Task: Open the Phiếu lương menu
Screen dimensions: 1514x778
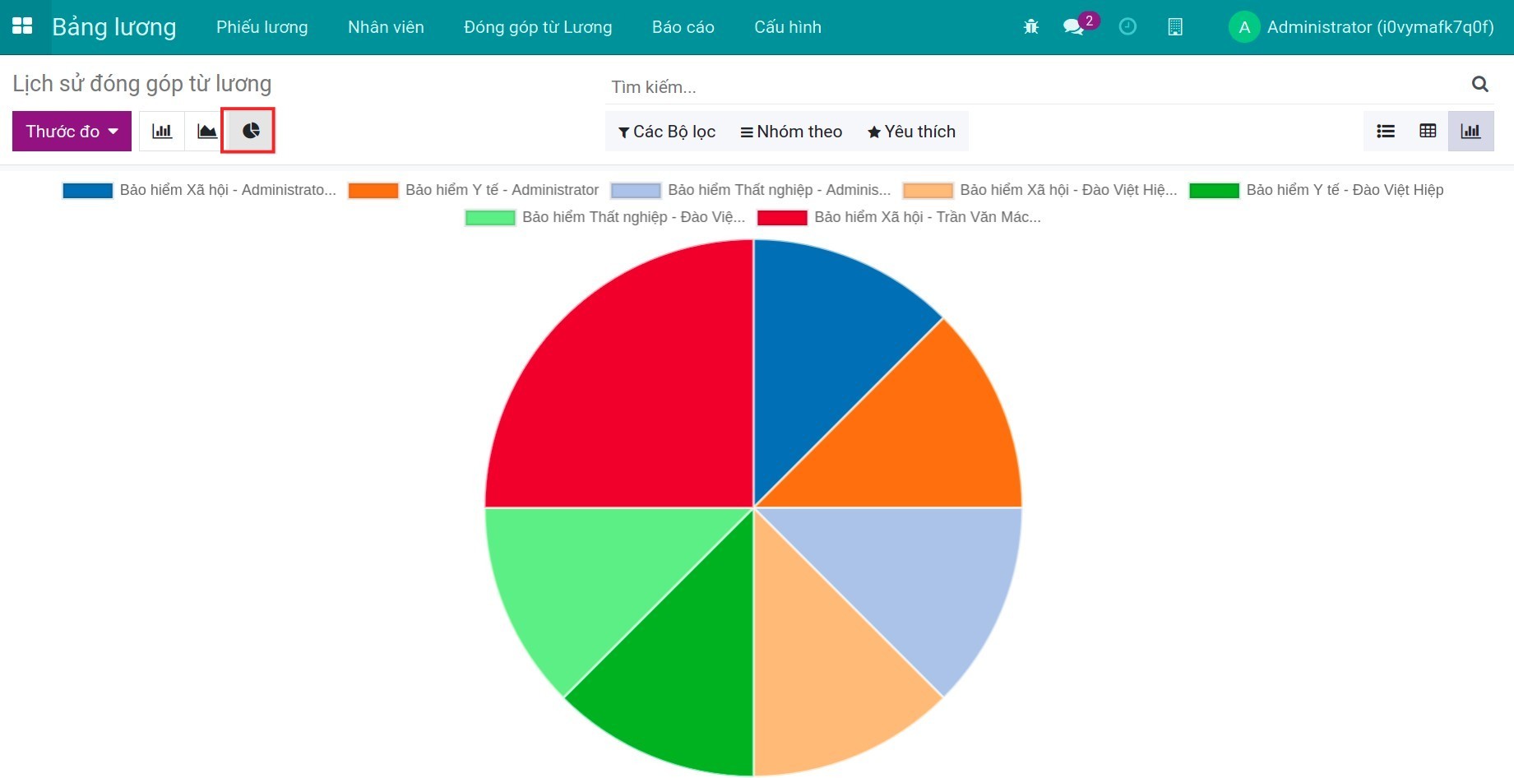Action: [x=262, y=27]
